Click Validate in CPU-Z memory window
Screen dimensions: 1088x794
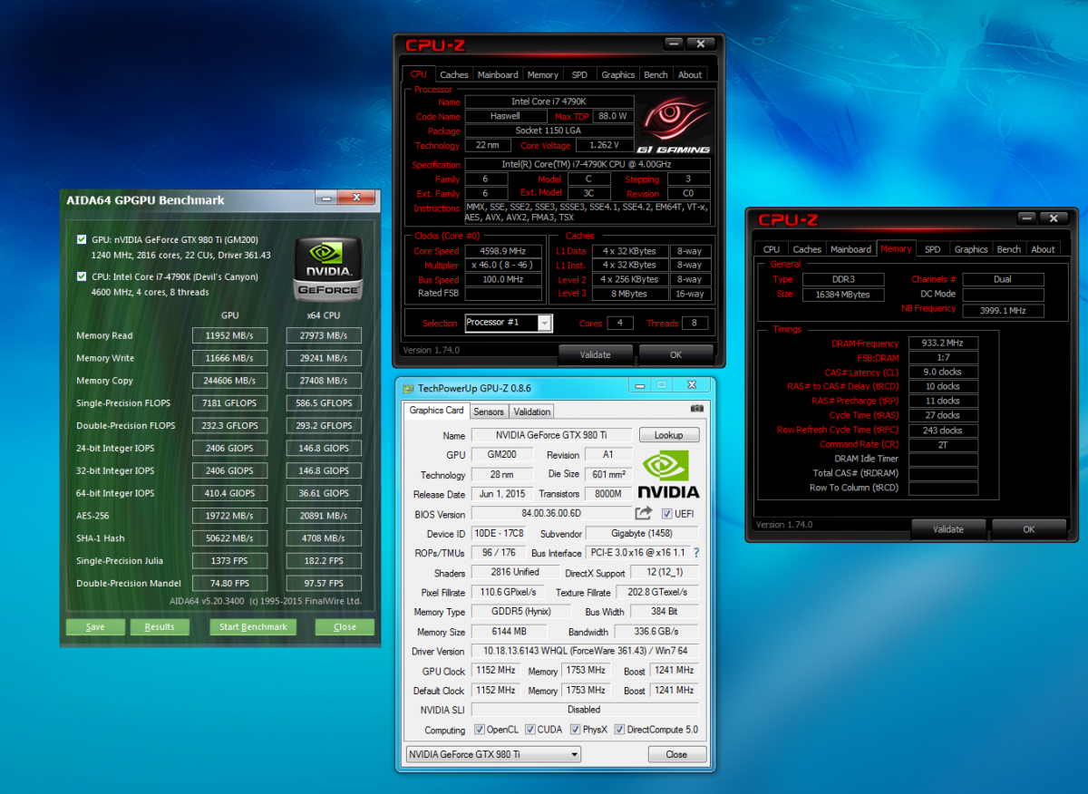(x=948, y=529)
